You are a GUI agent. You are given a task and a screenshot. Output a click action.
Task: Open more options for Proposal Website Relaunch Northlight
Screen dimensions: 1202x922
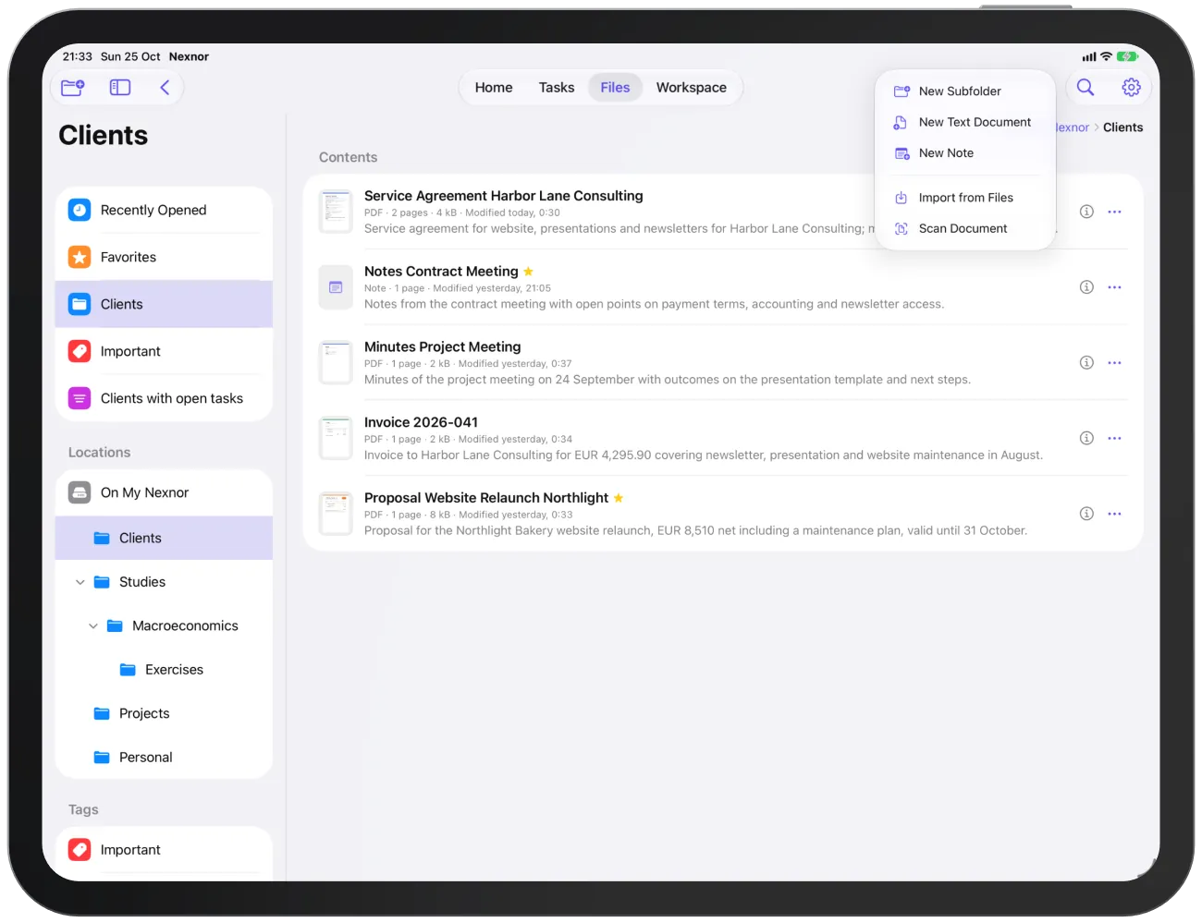pyautogui.click(x=1114, y=514)
